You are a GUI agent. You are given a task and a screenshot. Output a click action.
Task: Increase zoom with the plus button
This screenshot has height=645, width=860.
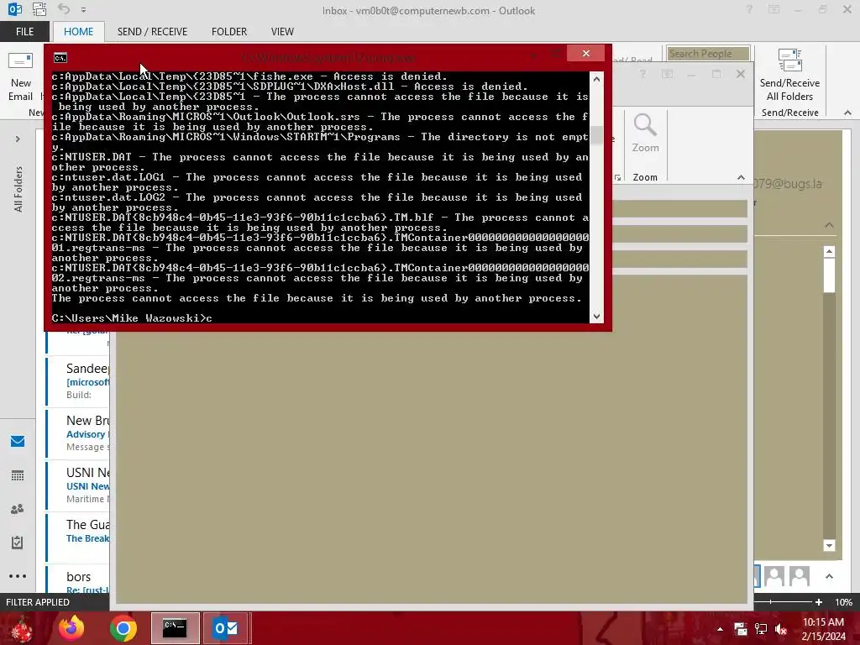pos(819,602)
